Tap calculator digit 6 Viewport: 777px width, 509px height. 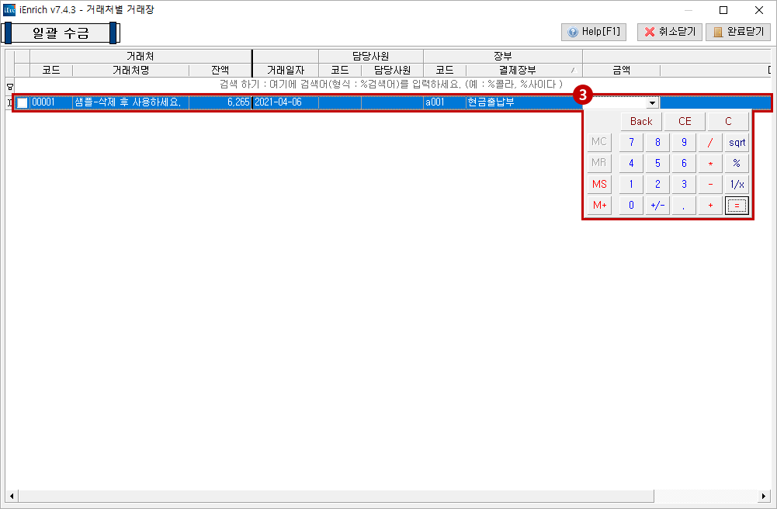pyautogui.click(x=684, y=163)
